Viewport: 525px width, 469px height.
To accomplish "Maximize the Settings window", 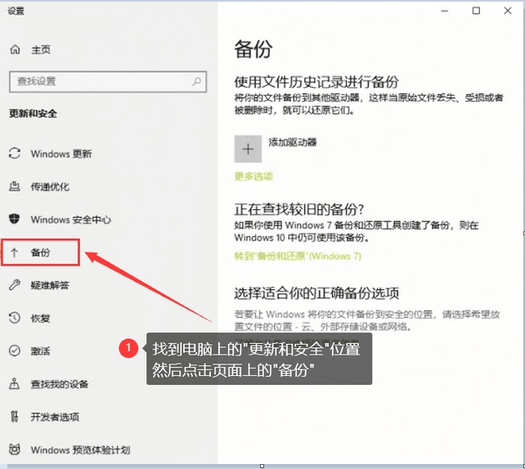I will pos(476,11).
